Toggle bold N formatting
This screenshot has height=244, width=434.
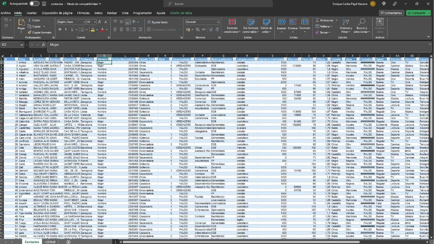(60, 30)
